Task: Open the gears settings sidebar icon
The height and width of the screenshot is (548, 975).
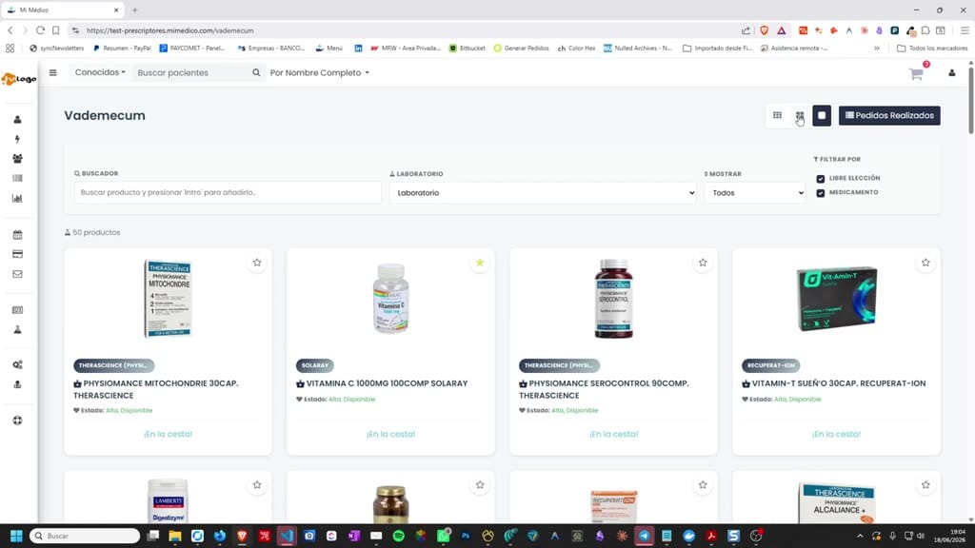Action: click(17, 364)
